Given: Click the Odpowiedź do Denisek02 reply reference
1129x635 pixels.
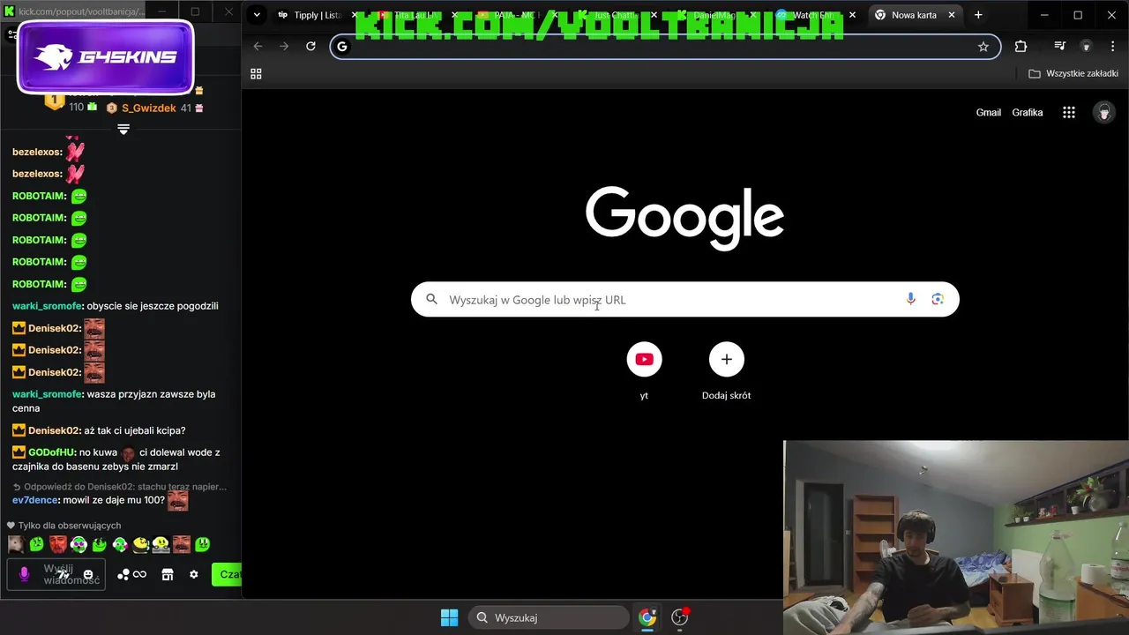Looking at the screenshot, I should 120,486.
